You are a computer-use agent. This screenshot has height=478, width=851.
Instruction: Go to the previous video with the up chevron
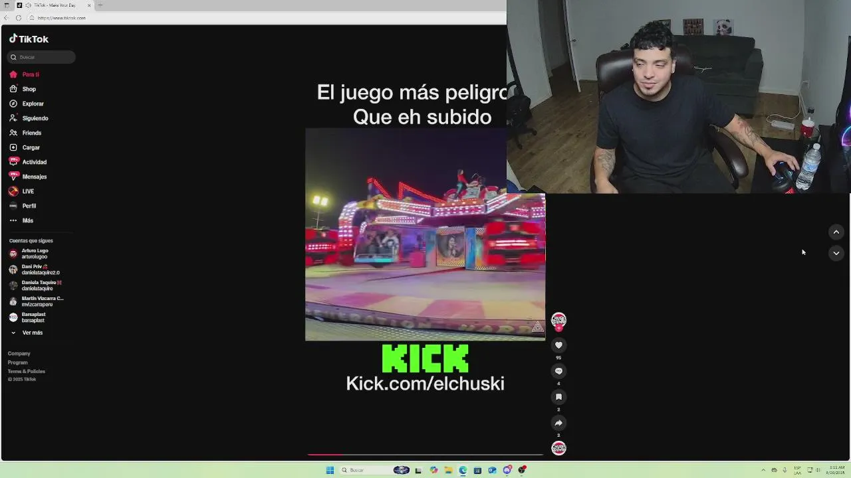tap(836, 232)
